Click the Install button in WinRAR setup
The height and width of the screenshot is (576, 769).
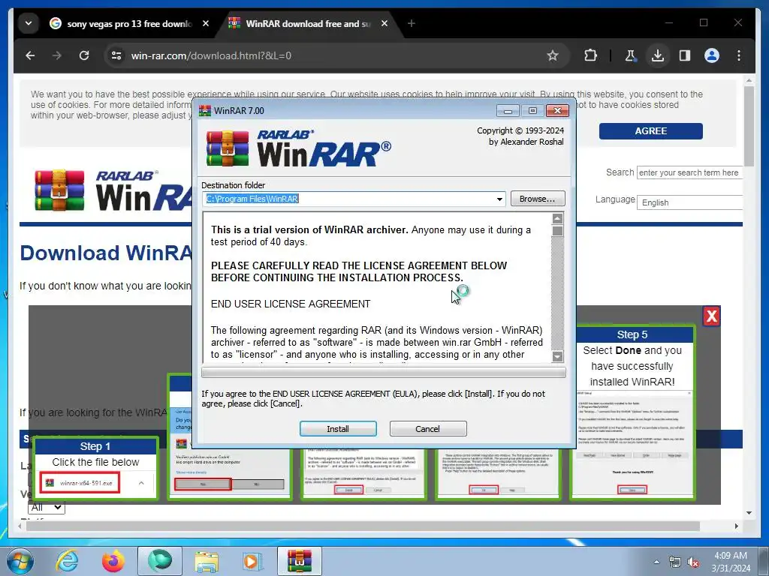click(338, 428)
